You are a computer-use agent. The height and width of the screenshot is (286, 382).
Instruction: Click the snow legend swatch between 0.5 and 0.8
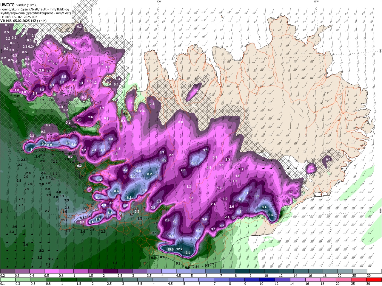[x=51, y=271]
